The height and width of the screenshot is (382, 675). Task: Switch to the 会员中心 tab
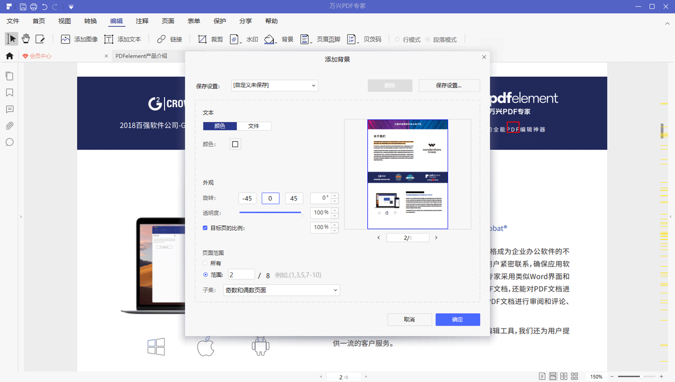click(x=64, y=56)
